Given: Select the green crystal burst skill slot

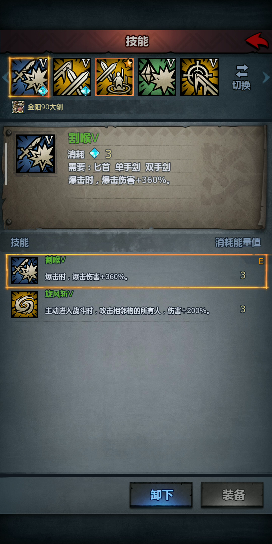Looking at the screenshot, I should pyautogui.click(x=157, y=77).
